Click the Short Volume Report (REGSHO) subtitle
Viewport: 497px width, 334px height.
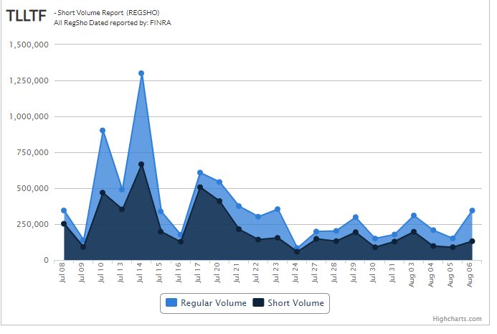(107, 13)
